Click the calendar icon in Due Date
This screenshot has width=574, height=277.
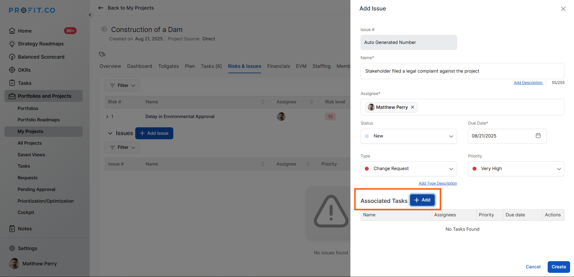tap(538, 136)
